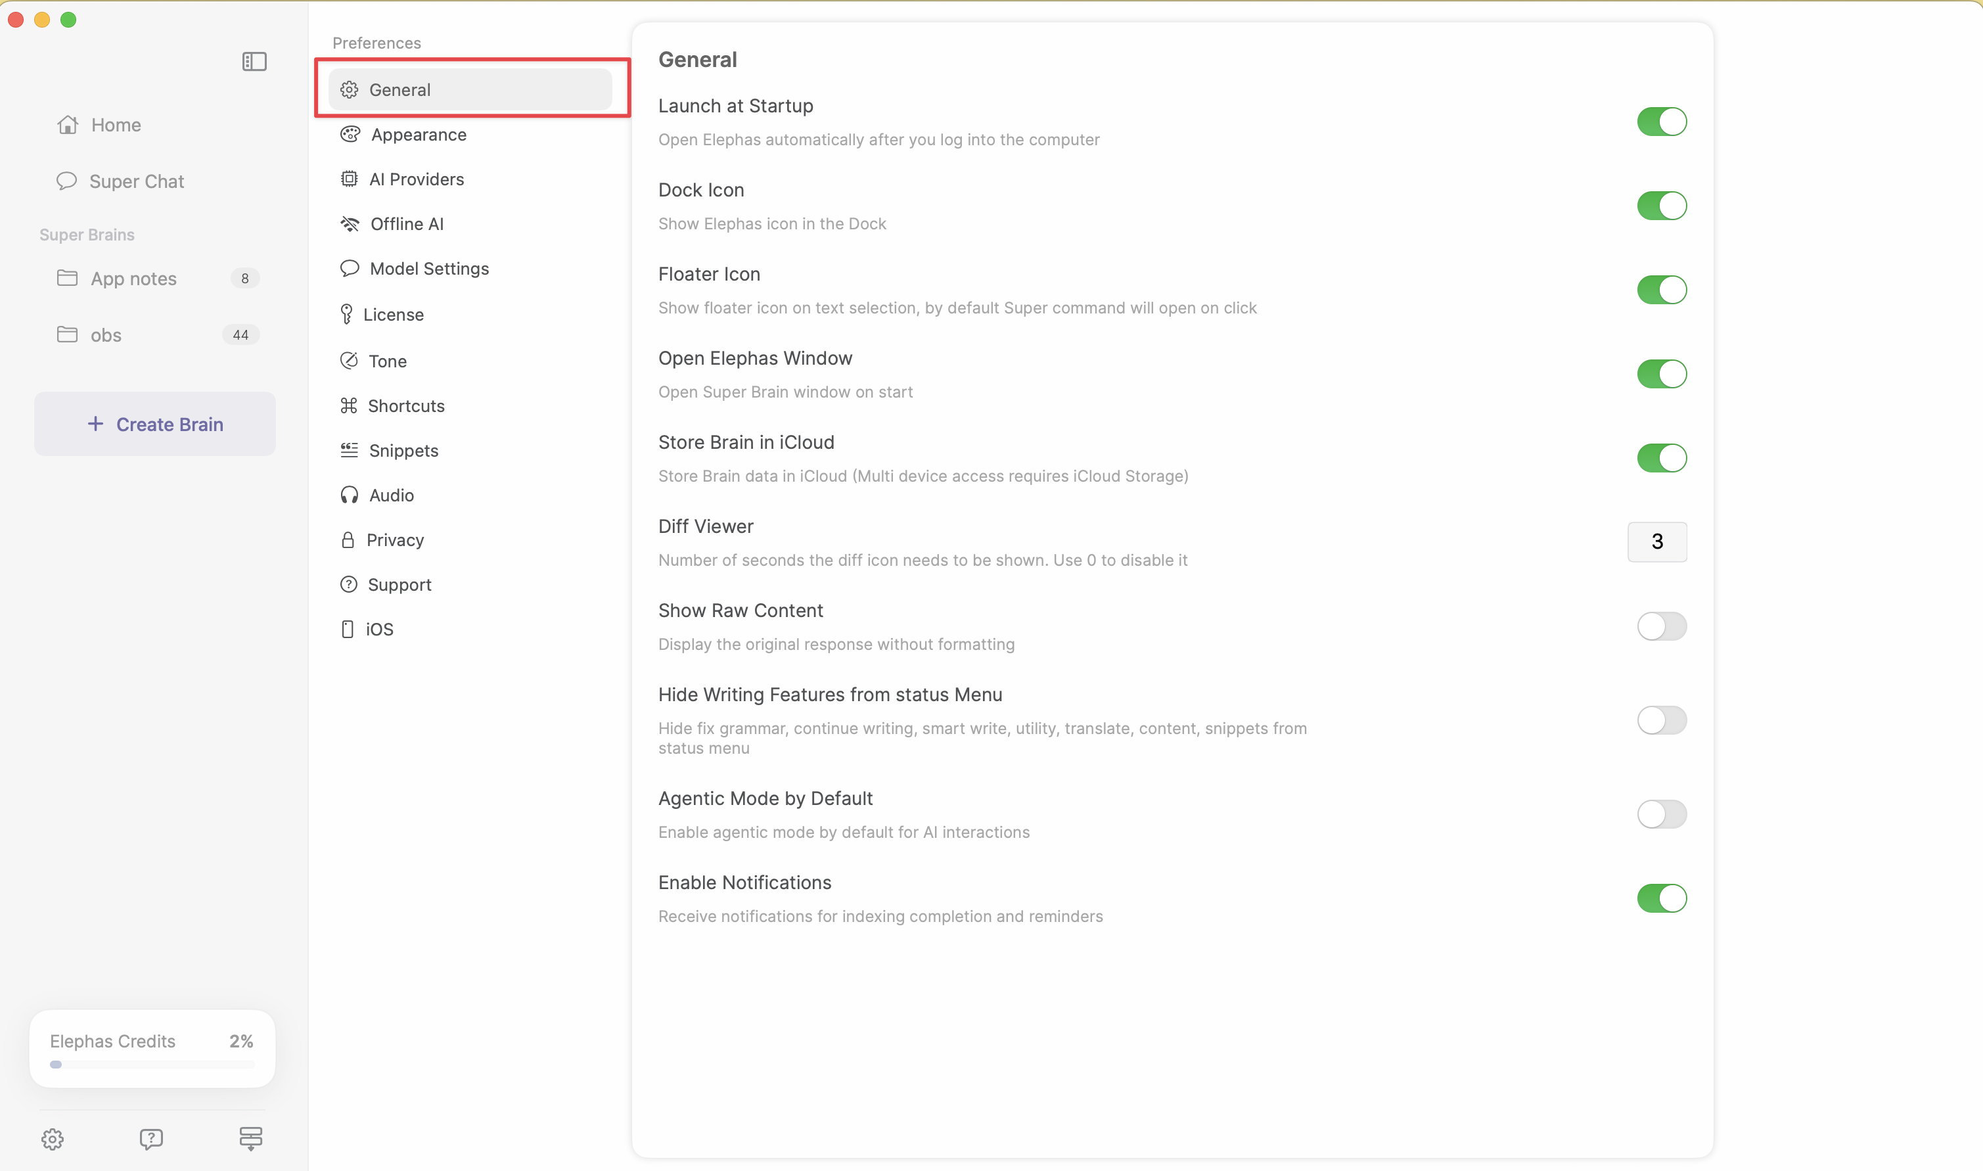Disable Enable Notifications switch
Screen dimensions: 1983x1171
[1661, 898]
